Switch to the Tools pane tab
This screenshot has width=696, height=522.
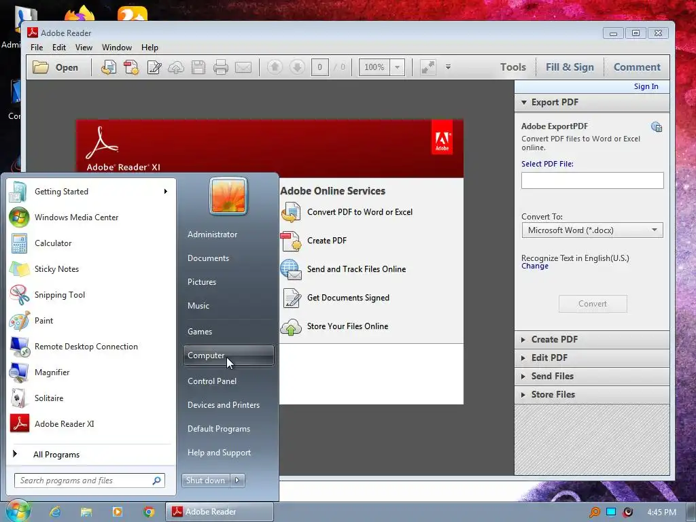(512, 67)
